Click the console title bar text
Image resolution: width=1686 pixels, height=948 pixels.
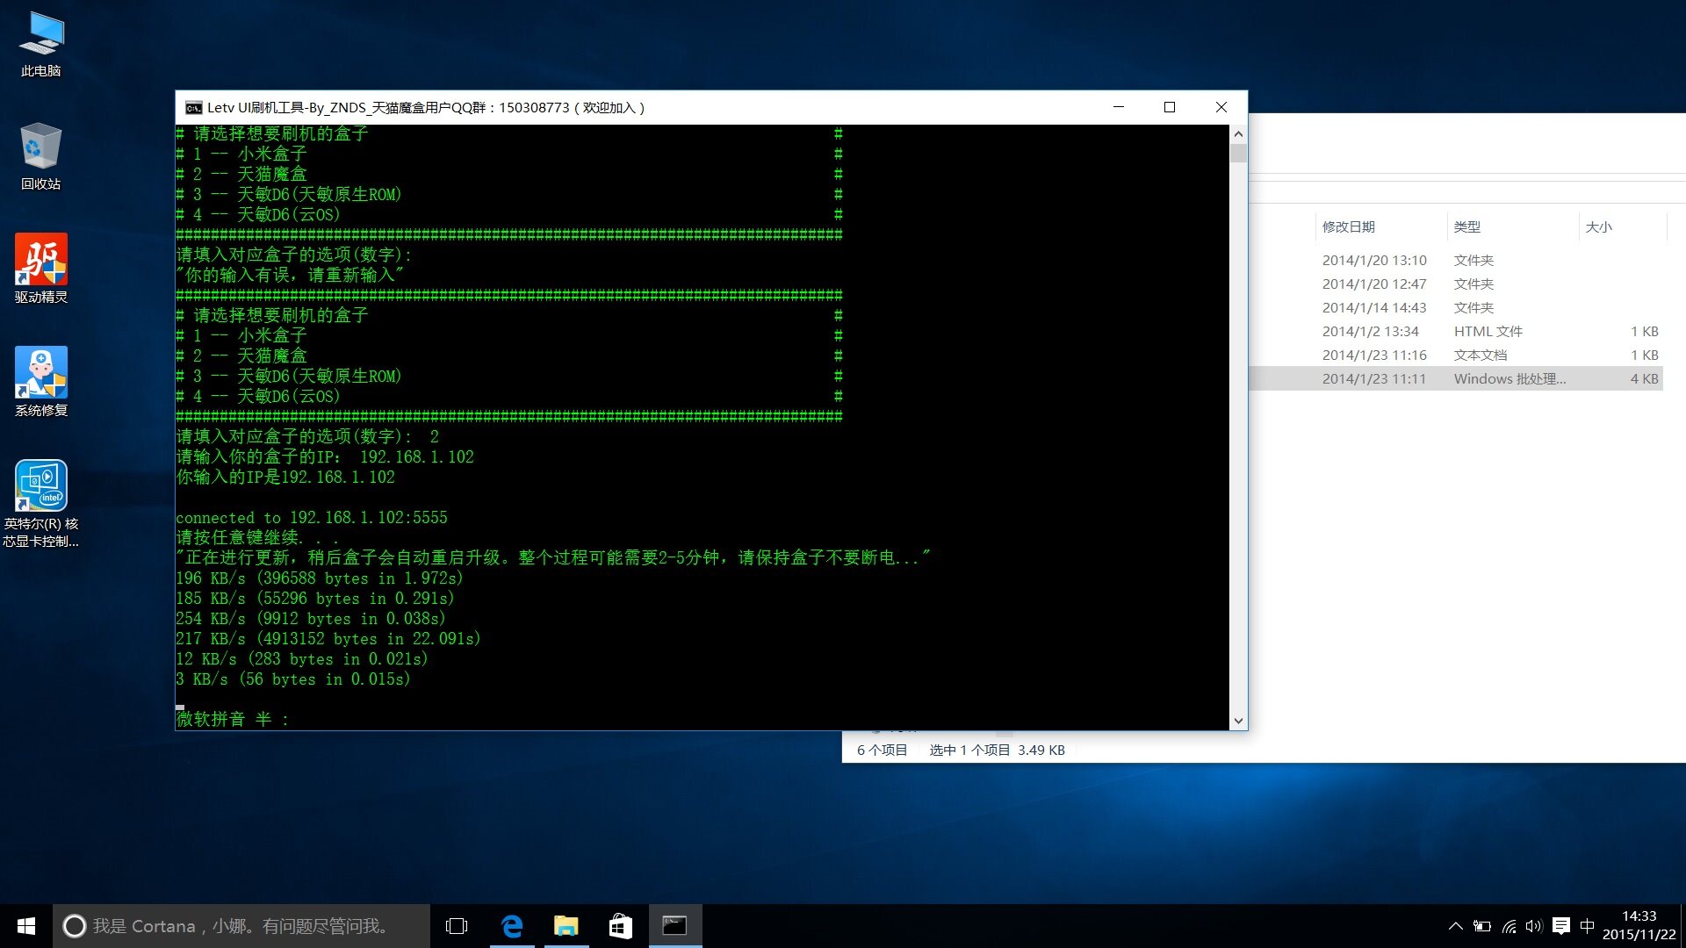[426, 108]
